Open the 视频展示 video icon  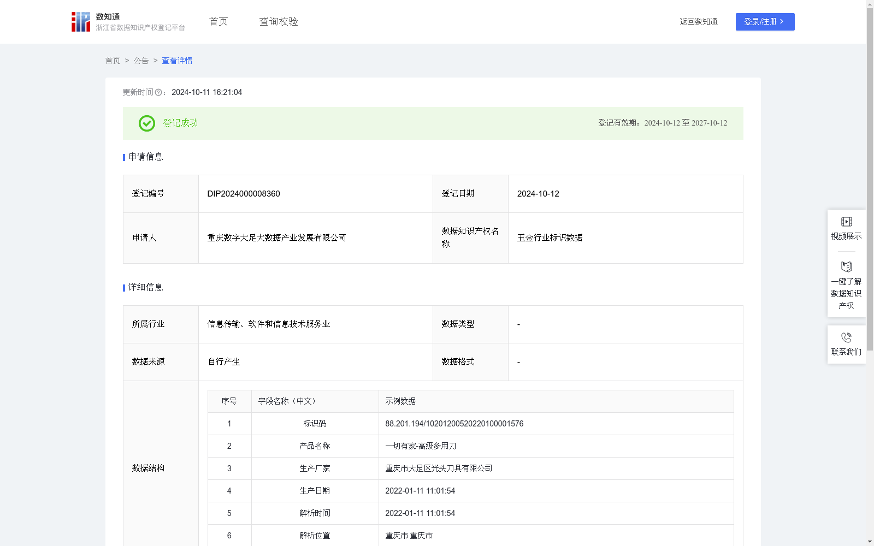pos(846,222)
